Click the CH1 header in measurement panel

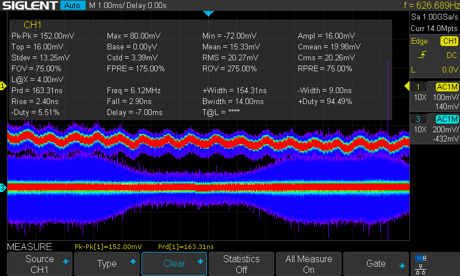coord(32,25)
